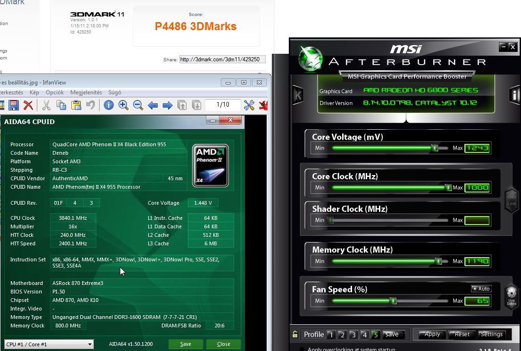The image size is (521, 351).
Task: Click the MSI Afterburner green logo
Action: 311,59
